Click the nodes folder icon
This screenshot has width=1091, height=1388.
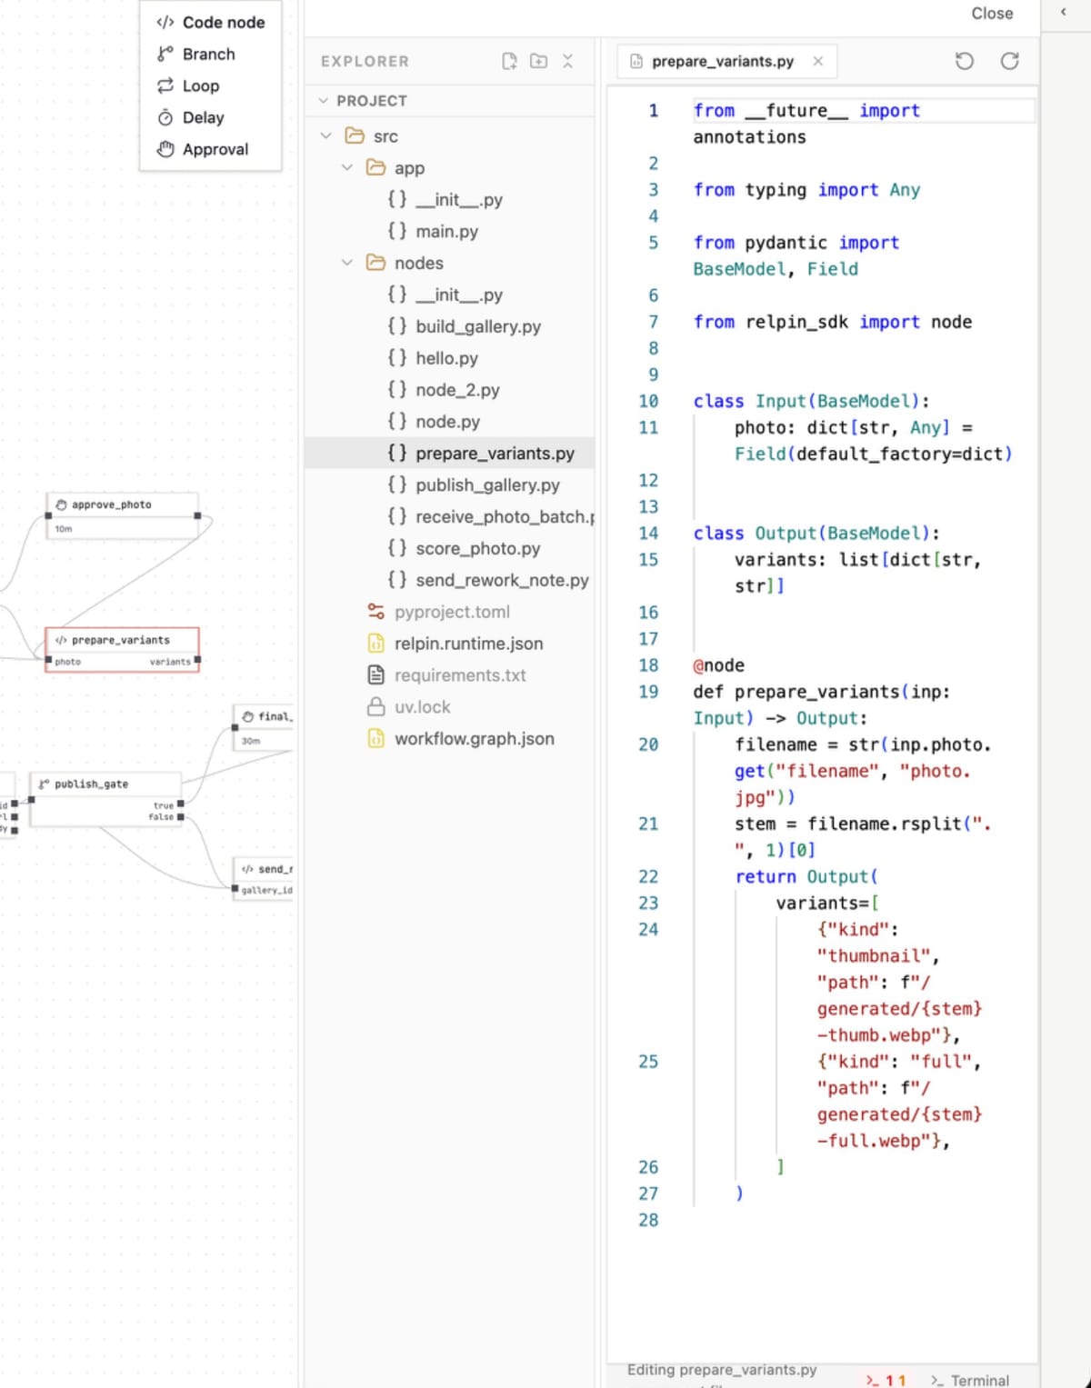pyautogui.click(x=375, y=262)
